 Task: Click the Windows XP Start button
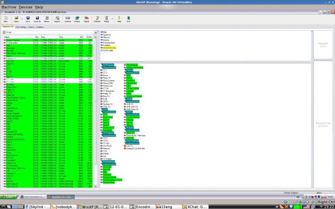pyautogui.click(x=9, y=197)
